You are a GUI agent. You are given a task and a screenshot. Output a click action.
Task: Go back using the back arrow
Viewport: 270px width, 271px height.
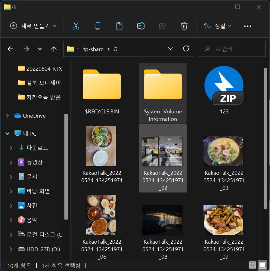click(10, 49)
